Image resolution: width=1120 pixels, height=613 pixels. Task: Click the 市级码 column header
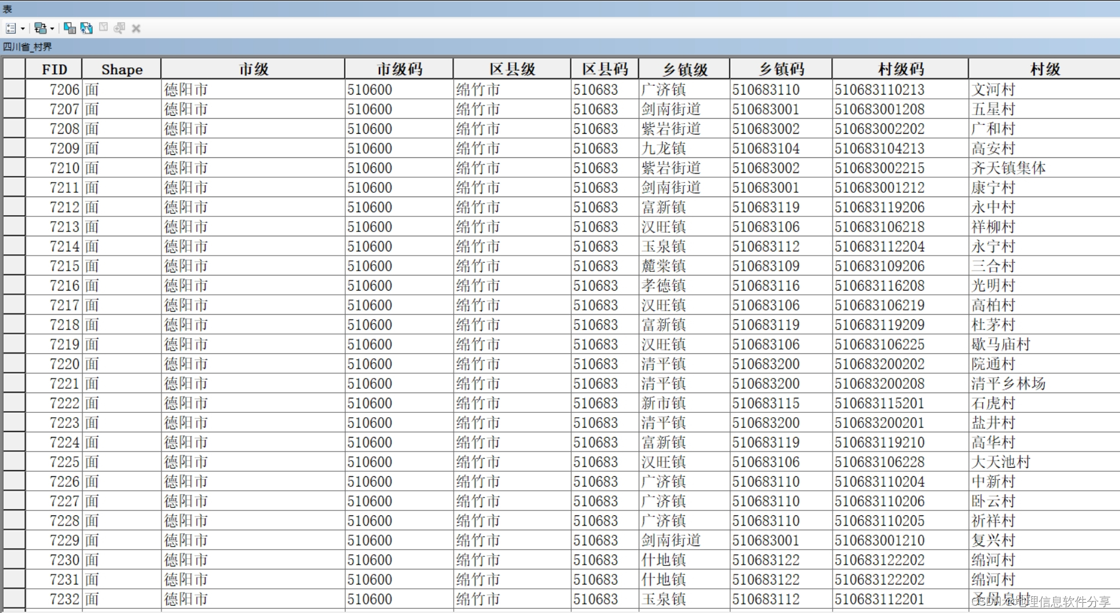pyautogui.click(x=399, y=69)
